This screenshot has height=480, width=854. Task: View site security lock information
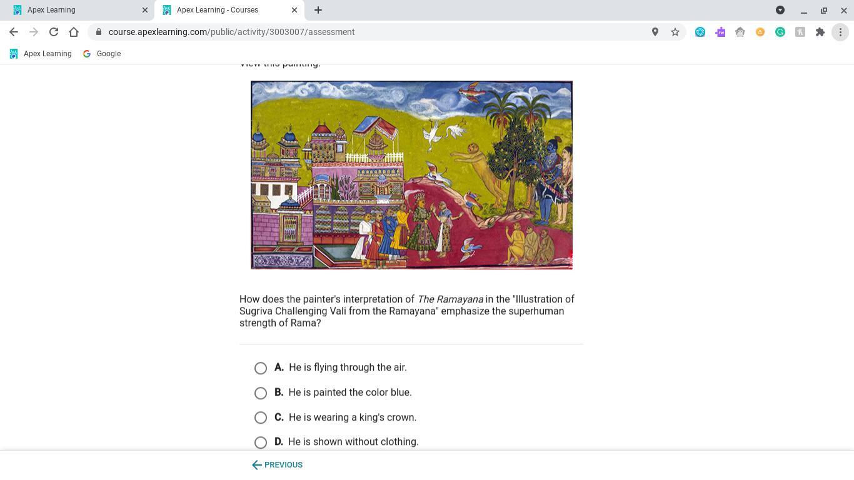point(99,32)
